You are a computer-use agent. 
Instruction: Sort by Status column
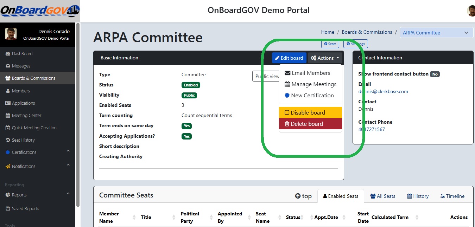pos(295,218)
